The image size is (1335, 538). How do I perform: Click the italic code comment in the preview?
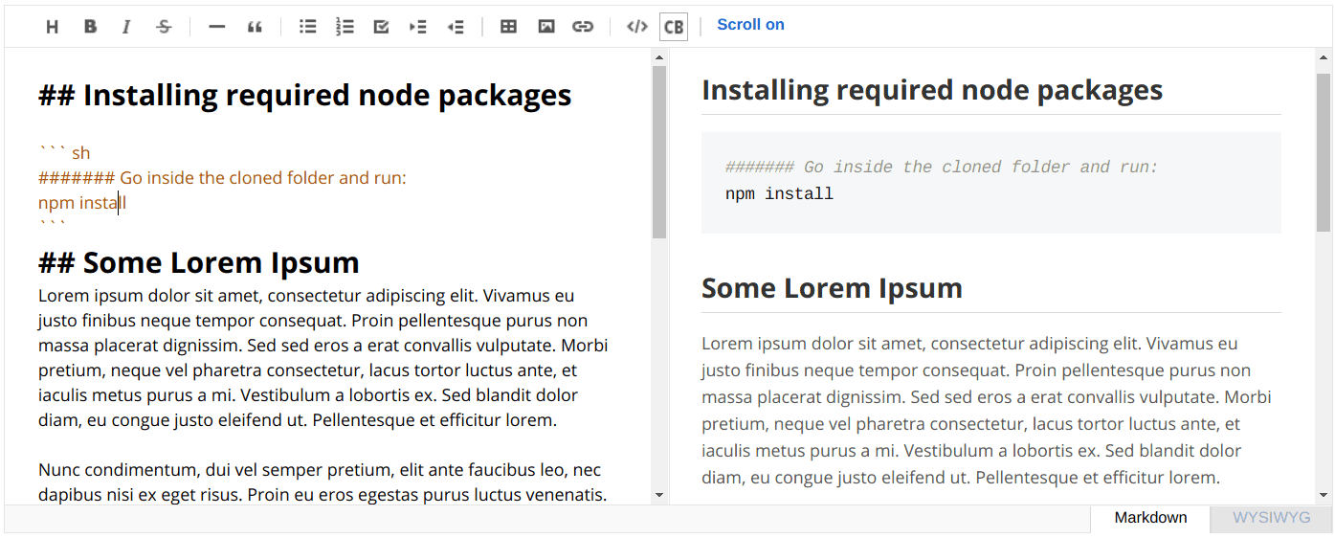pos(942,168)
